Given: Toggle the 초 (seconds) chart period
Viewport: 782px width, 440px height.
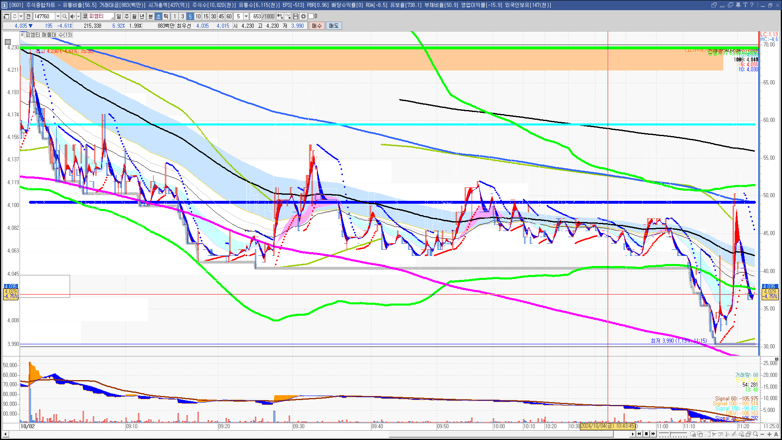Looking at the screenshot, I should pyautogui.click(x=158, y=16).
